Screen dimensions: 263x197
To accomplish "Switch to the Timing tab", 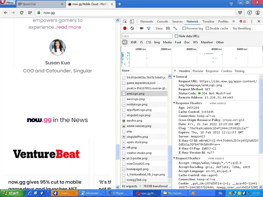I will point(239,71).
